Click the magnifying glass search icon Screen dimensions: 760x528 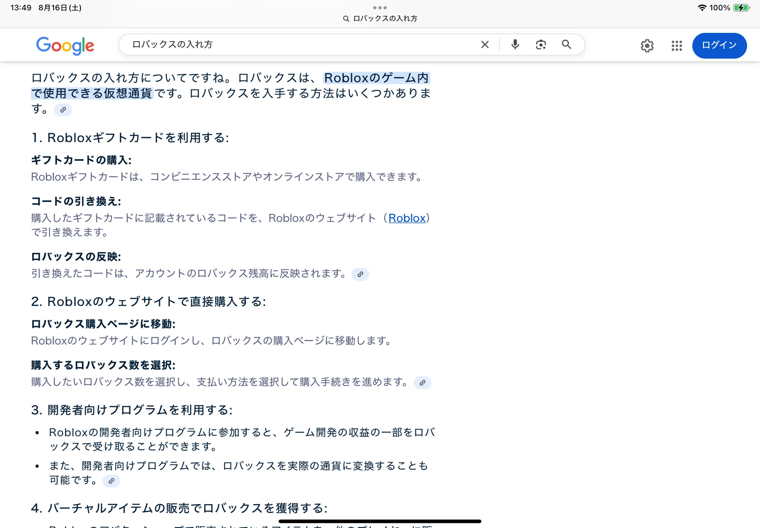click(x=566, y=45)
